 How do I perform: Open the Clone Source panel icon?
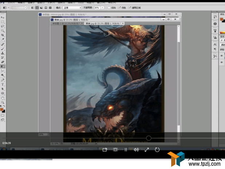215,37
